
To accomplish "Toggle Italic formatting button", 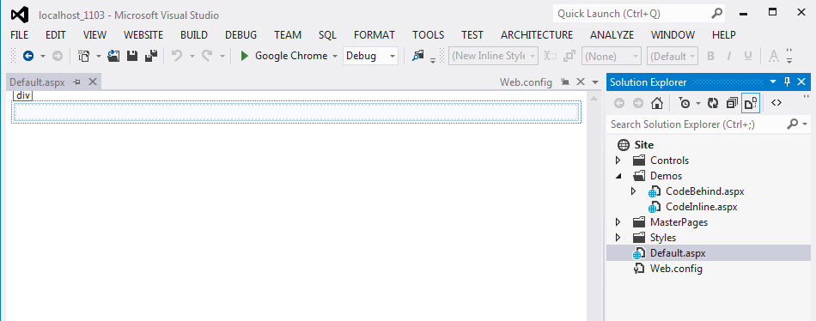I will point(729,56).
